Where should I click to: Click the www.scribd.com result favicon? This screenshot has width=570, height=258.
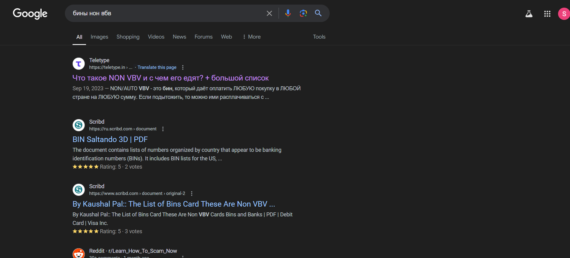(x=79, y=190)
